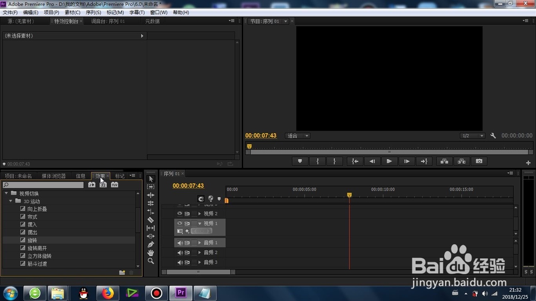
Task: Toggle visibility eye of 视频 1 track
Action: [180, 223]
